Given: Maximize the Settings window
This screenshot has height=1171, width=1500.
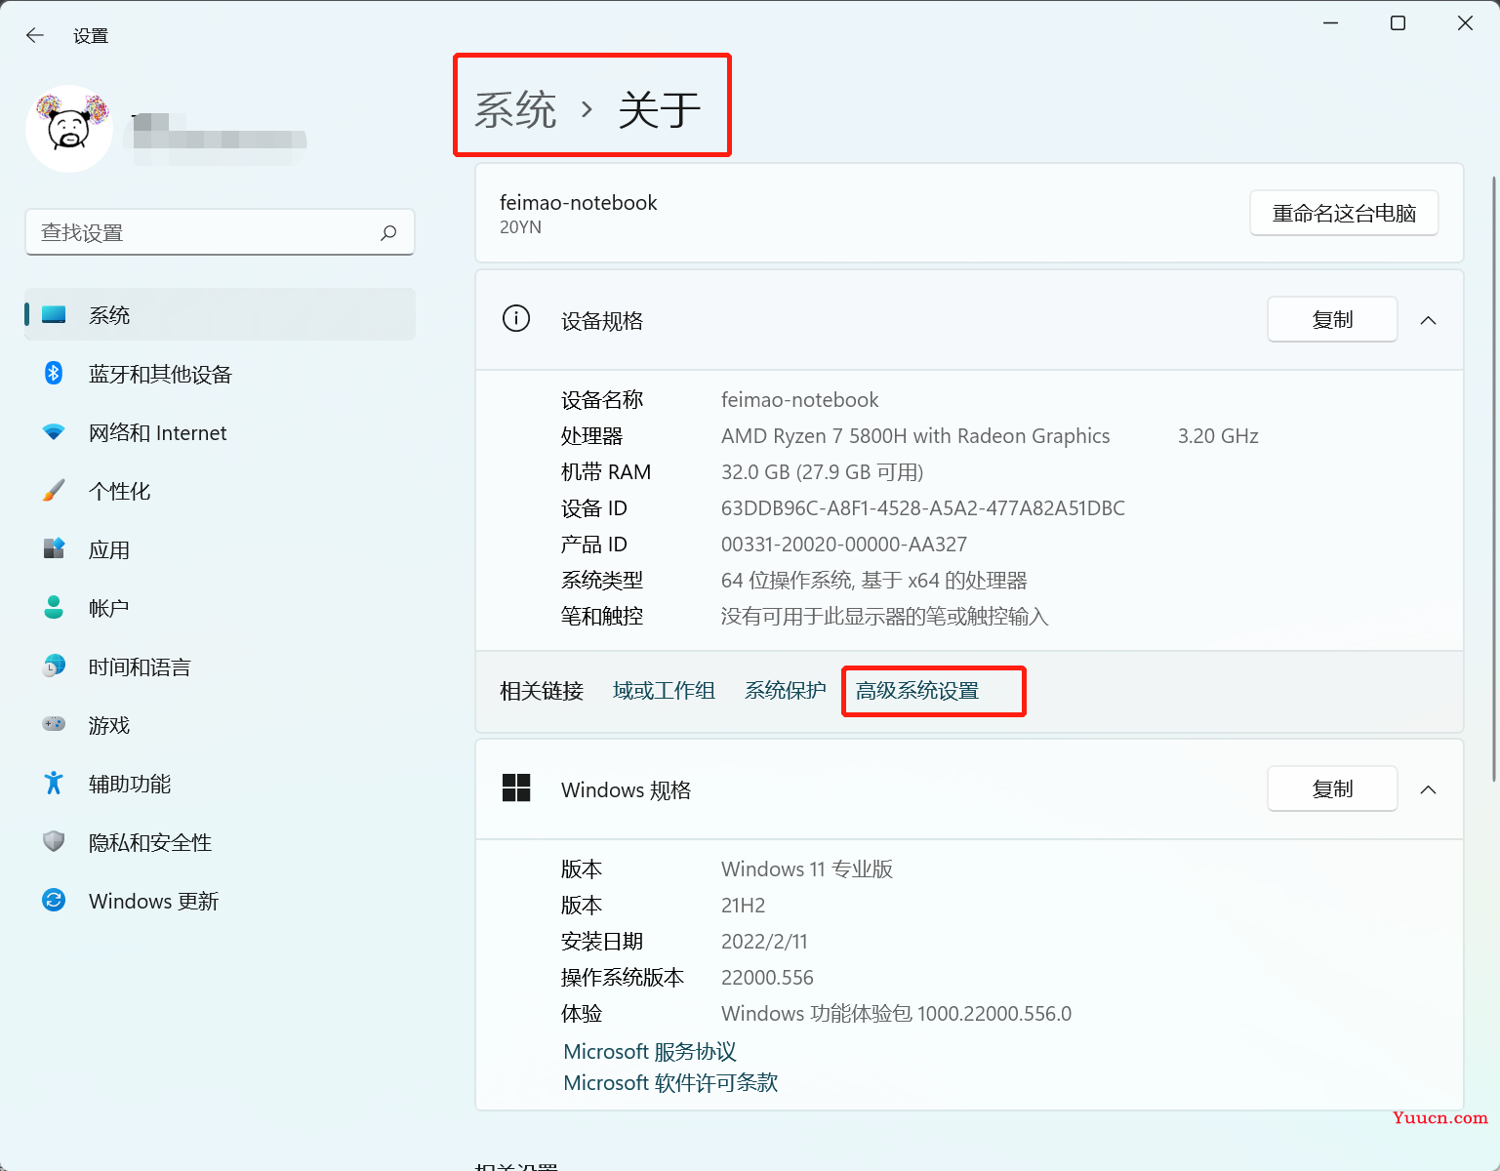Looking at the screenshot, I should coord(1398,23).
